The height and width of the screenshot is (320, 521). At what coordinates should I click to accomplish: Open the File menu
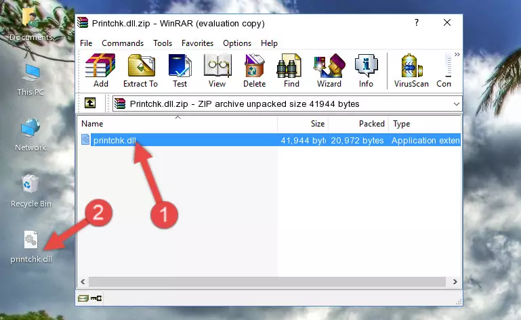pos(86,43)
